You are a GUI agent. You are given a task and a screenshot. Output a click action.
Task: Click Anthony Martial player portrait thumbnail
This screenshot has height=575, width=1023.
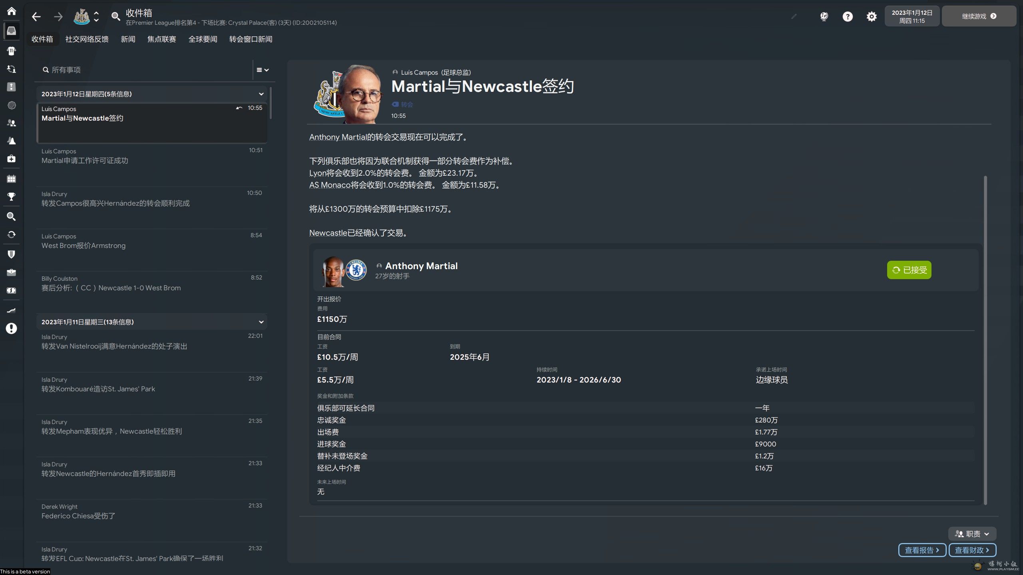tap(332, 272)
